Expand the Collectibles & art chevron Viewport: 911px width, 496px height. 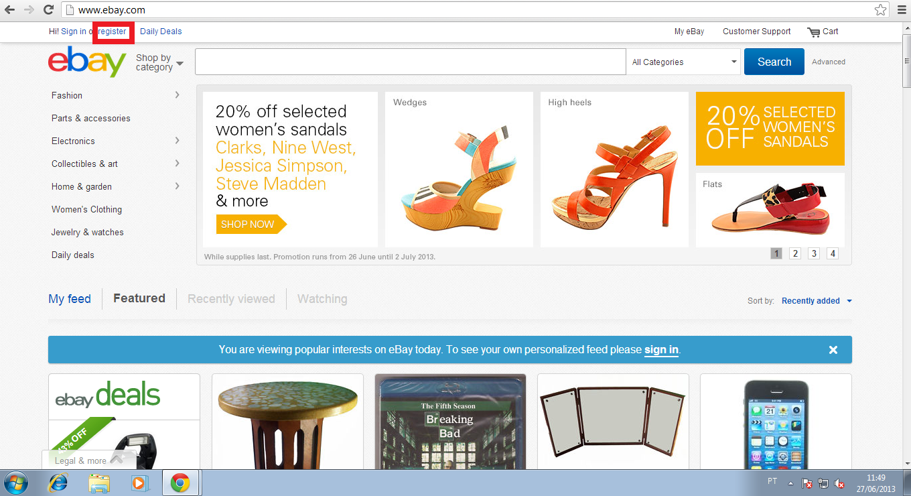(x=178, y=164)
